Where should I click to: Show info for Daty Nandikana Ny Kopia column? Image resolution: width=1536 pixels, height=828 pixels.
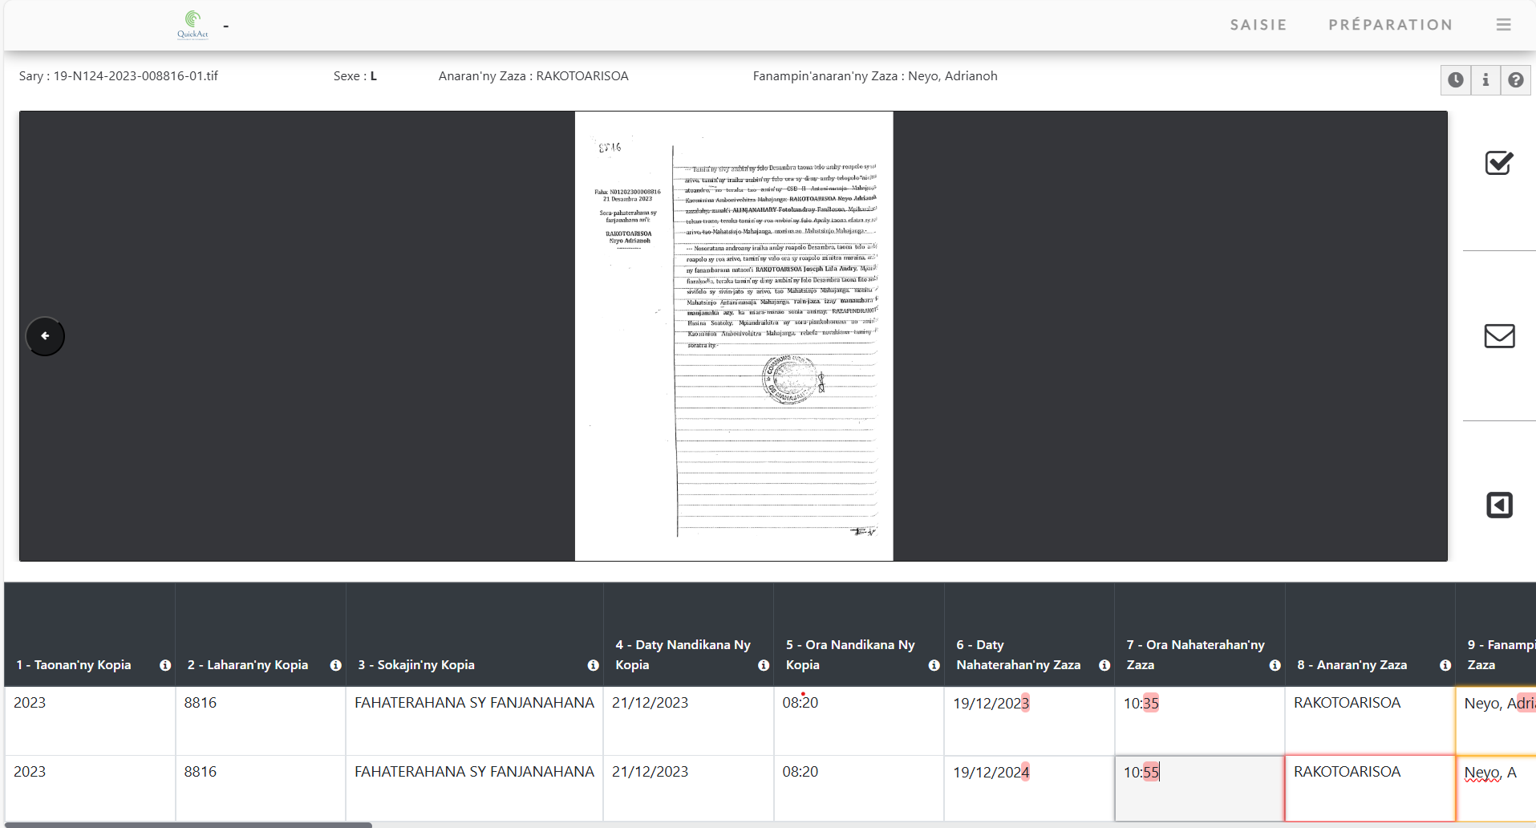763,665
